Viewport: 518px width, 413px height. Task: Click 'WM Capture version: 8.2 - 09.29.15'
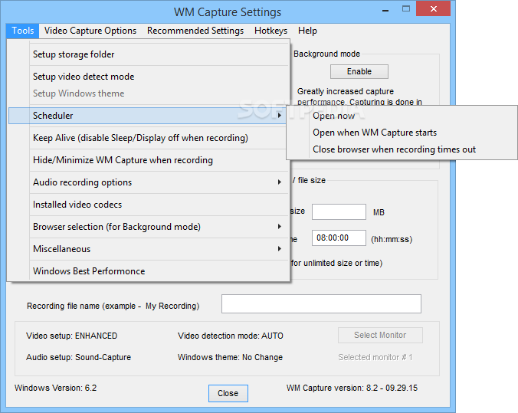(352, 388)
